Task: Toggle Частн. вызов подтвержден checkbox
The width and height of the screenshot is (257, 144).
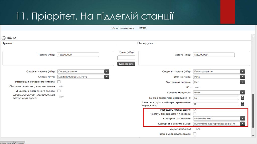Action: click(x=195, y=134)
